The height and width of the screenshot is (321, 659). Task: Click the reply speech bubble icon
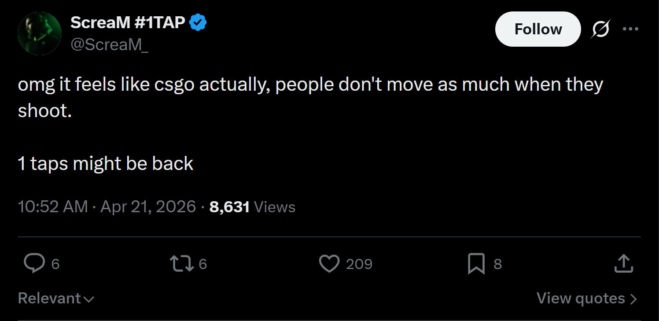tap(34, 264)
